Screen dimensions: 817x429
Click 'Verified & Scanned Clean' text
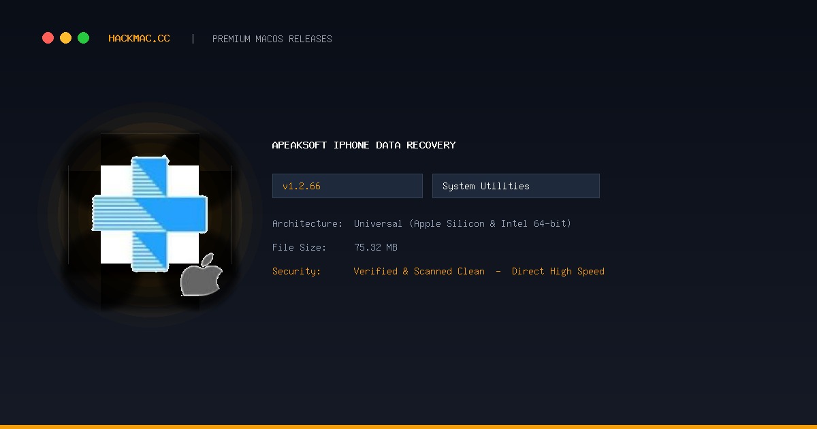coord(419,271)
